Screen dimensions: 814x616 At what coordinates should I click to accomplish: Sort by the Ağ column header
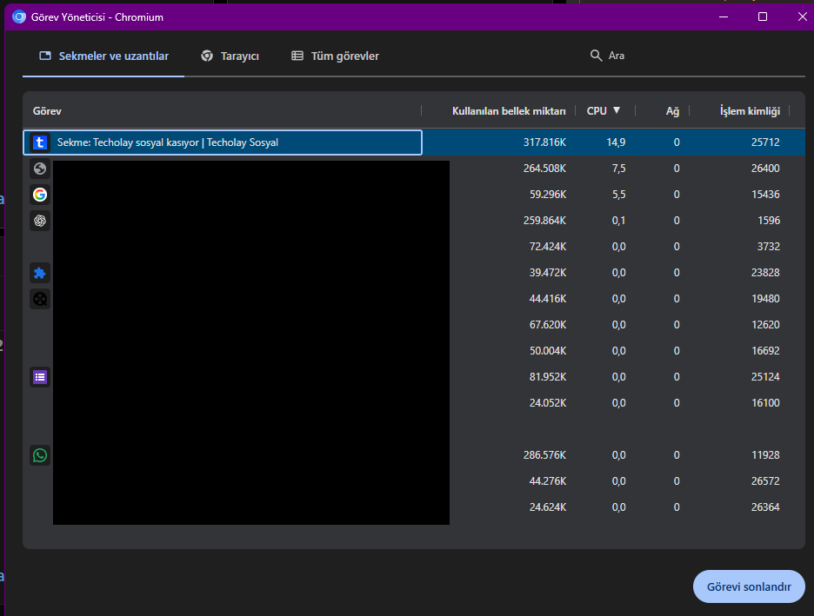[x=672, y=111]
